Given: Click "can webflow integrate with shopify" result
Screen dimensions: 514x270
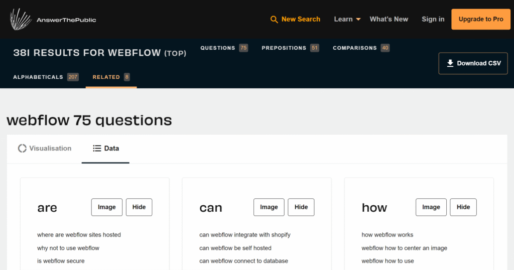Looking at the screenshot, I should coord(245,235).
